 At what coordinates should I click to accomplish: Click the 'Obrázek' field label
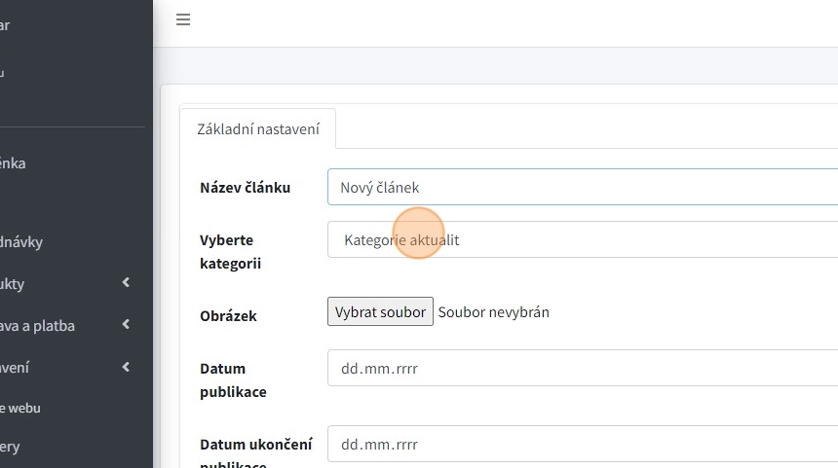228,316
